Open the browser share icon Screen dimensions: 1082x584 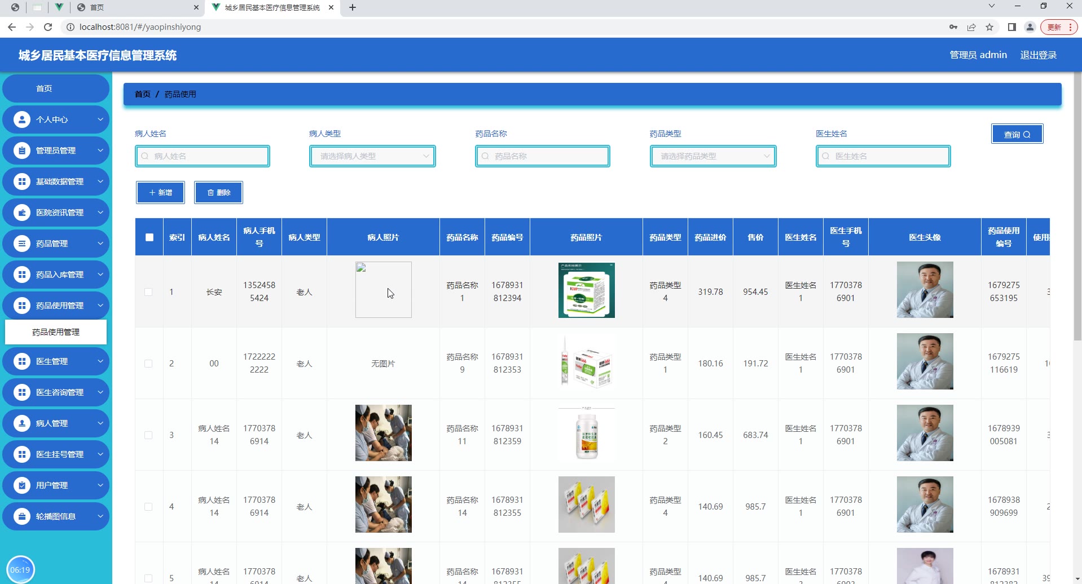pos(971,27)
